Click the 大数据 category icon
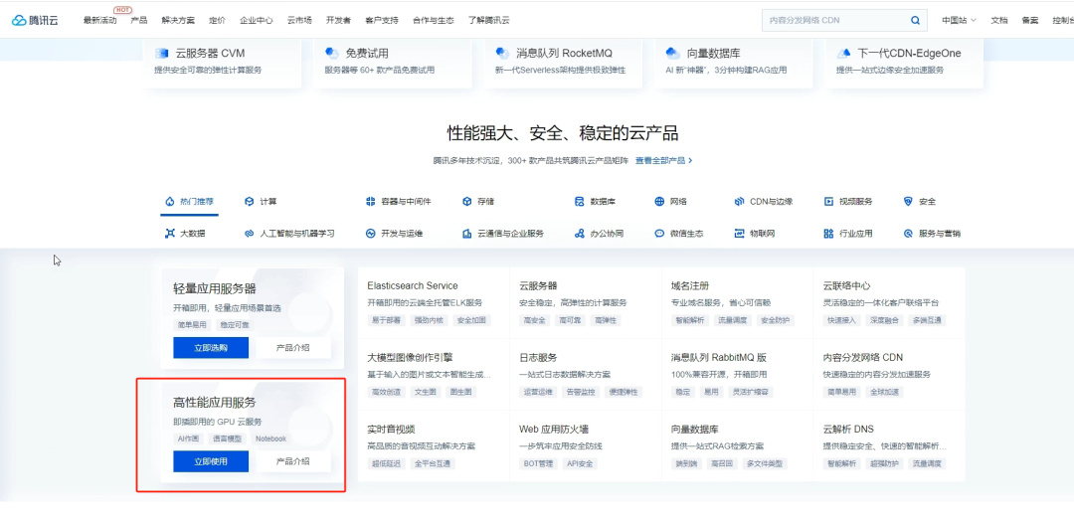The width and height of the screenshot is (1074, 526). point(170,233)
